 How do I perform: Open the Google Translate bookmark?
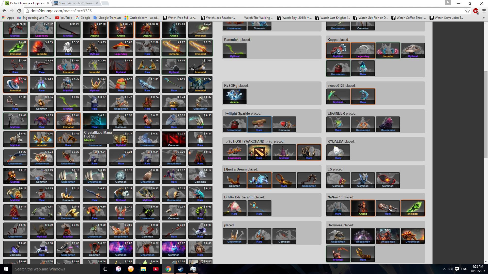point(107,18)
